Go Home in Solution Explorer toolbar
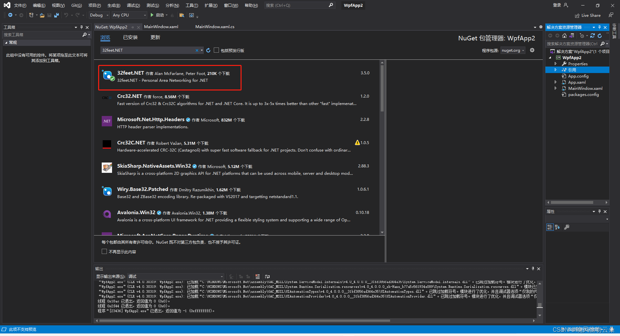The width and height of the screenshot is (620, 336). (x=564, y=36)
